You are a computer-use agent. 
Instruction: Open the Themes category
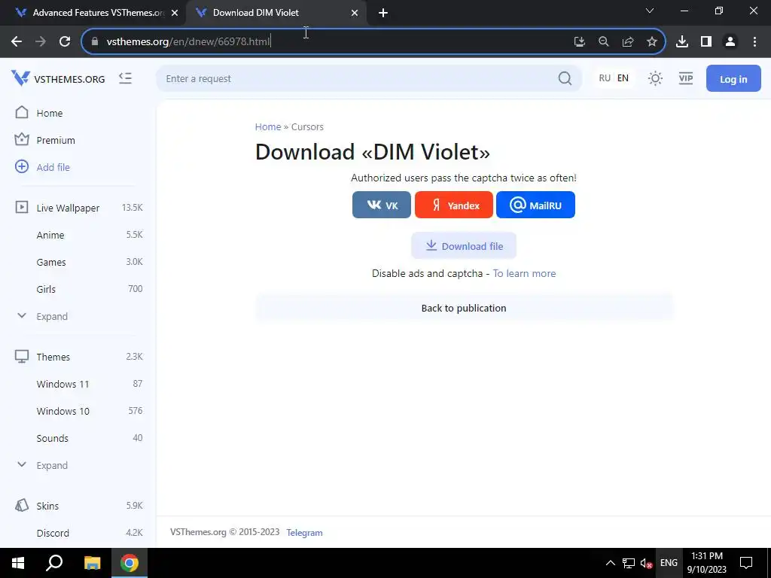click(53, 357)
